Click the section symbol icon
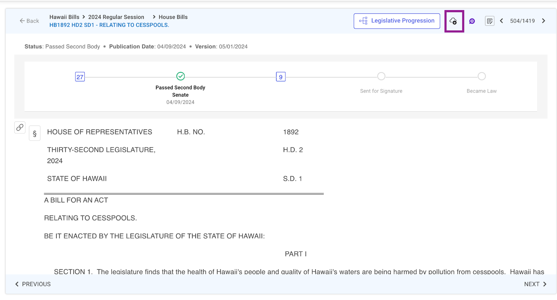The height and width of the screenshot is (300, 557). tap(34, 133)
